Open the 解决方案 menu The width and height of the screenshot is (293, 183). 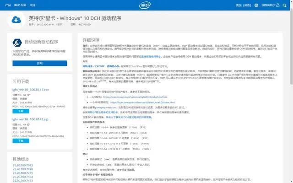tap(20, 5)
